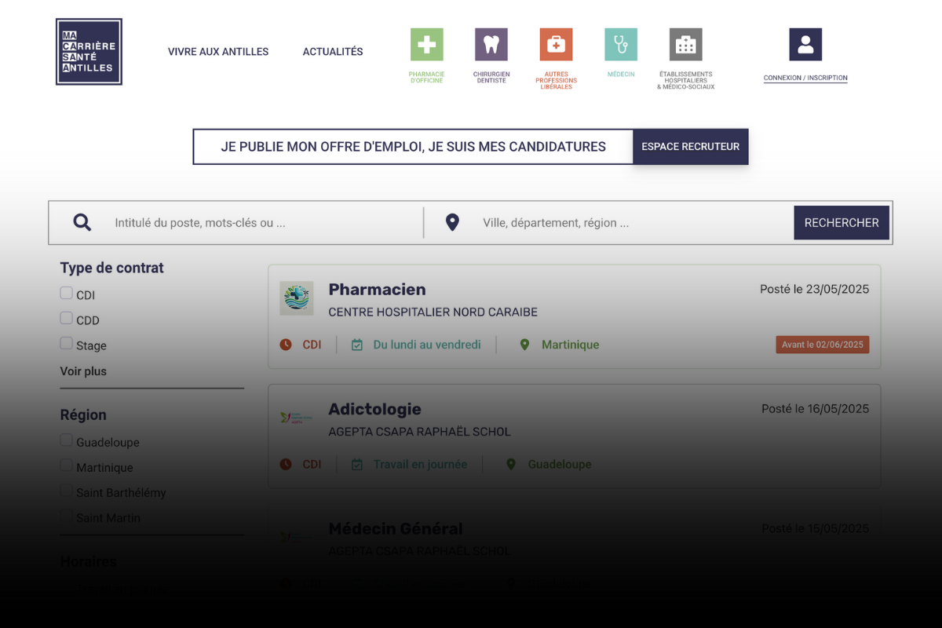Open the Établissements Hospitaliers building icon
This screenshot has height=628, width=942.
click(x=685, y=45)
